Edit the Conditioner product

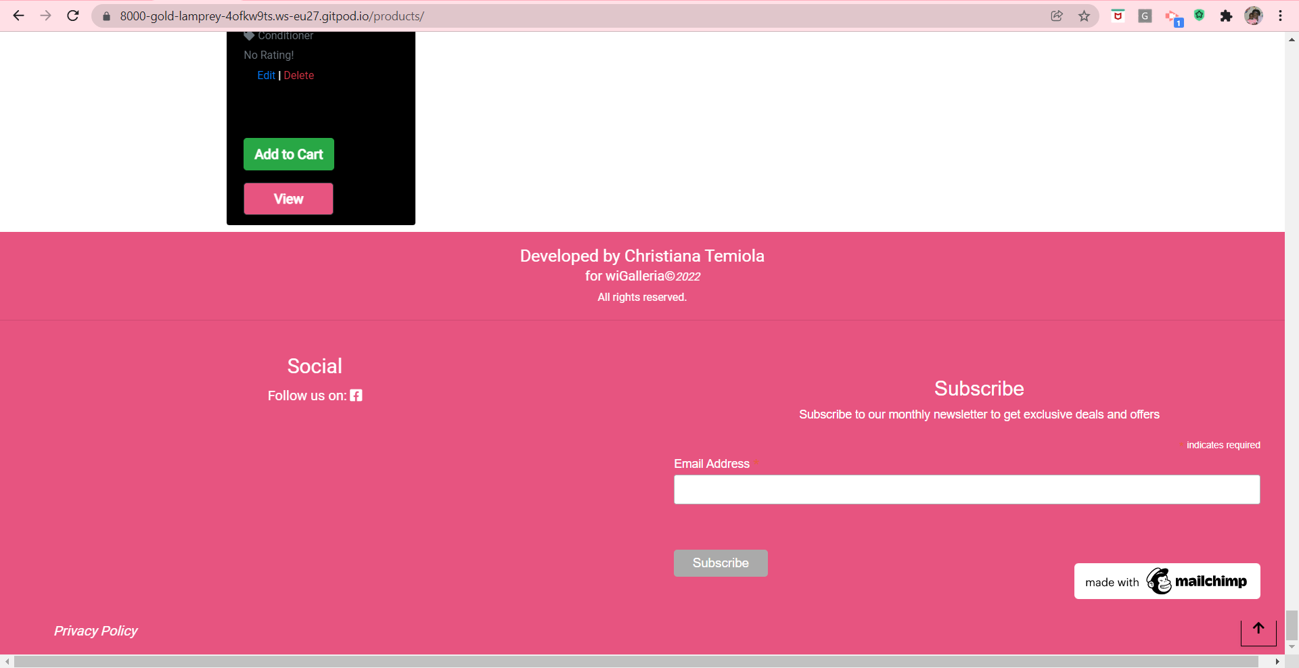[x=266, y=75]
